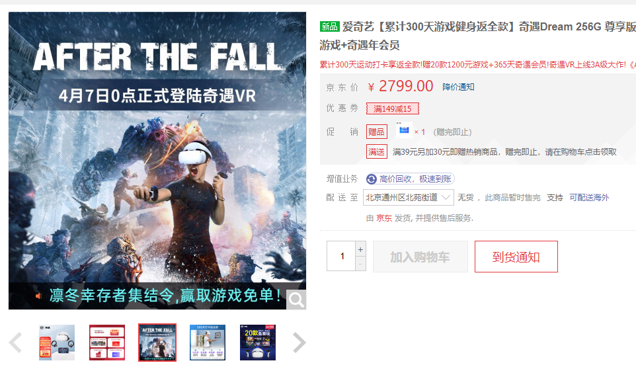Select the 满149减15 coupon tag

coord(393,108)
